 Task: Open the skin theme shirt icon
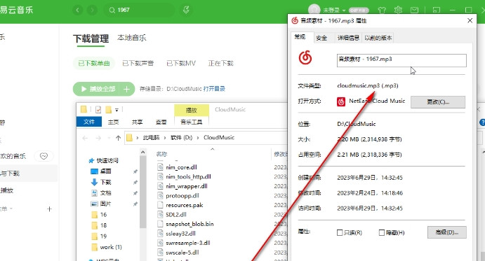[382, 10]
